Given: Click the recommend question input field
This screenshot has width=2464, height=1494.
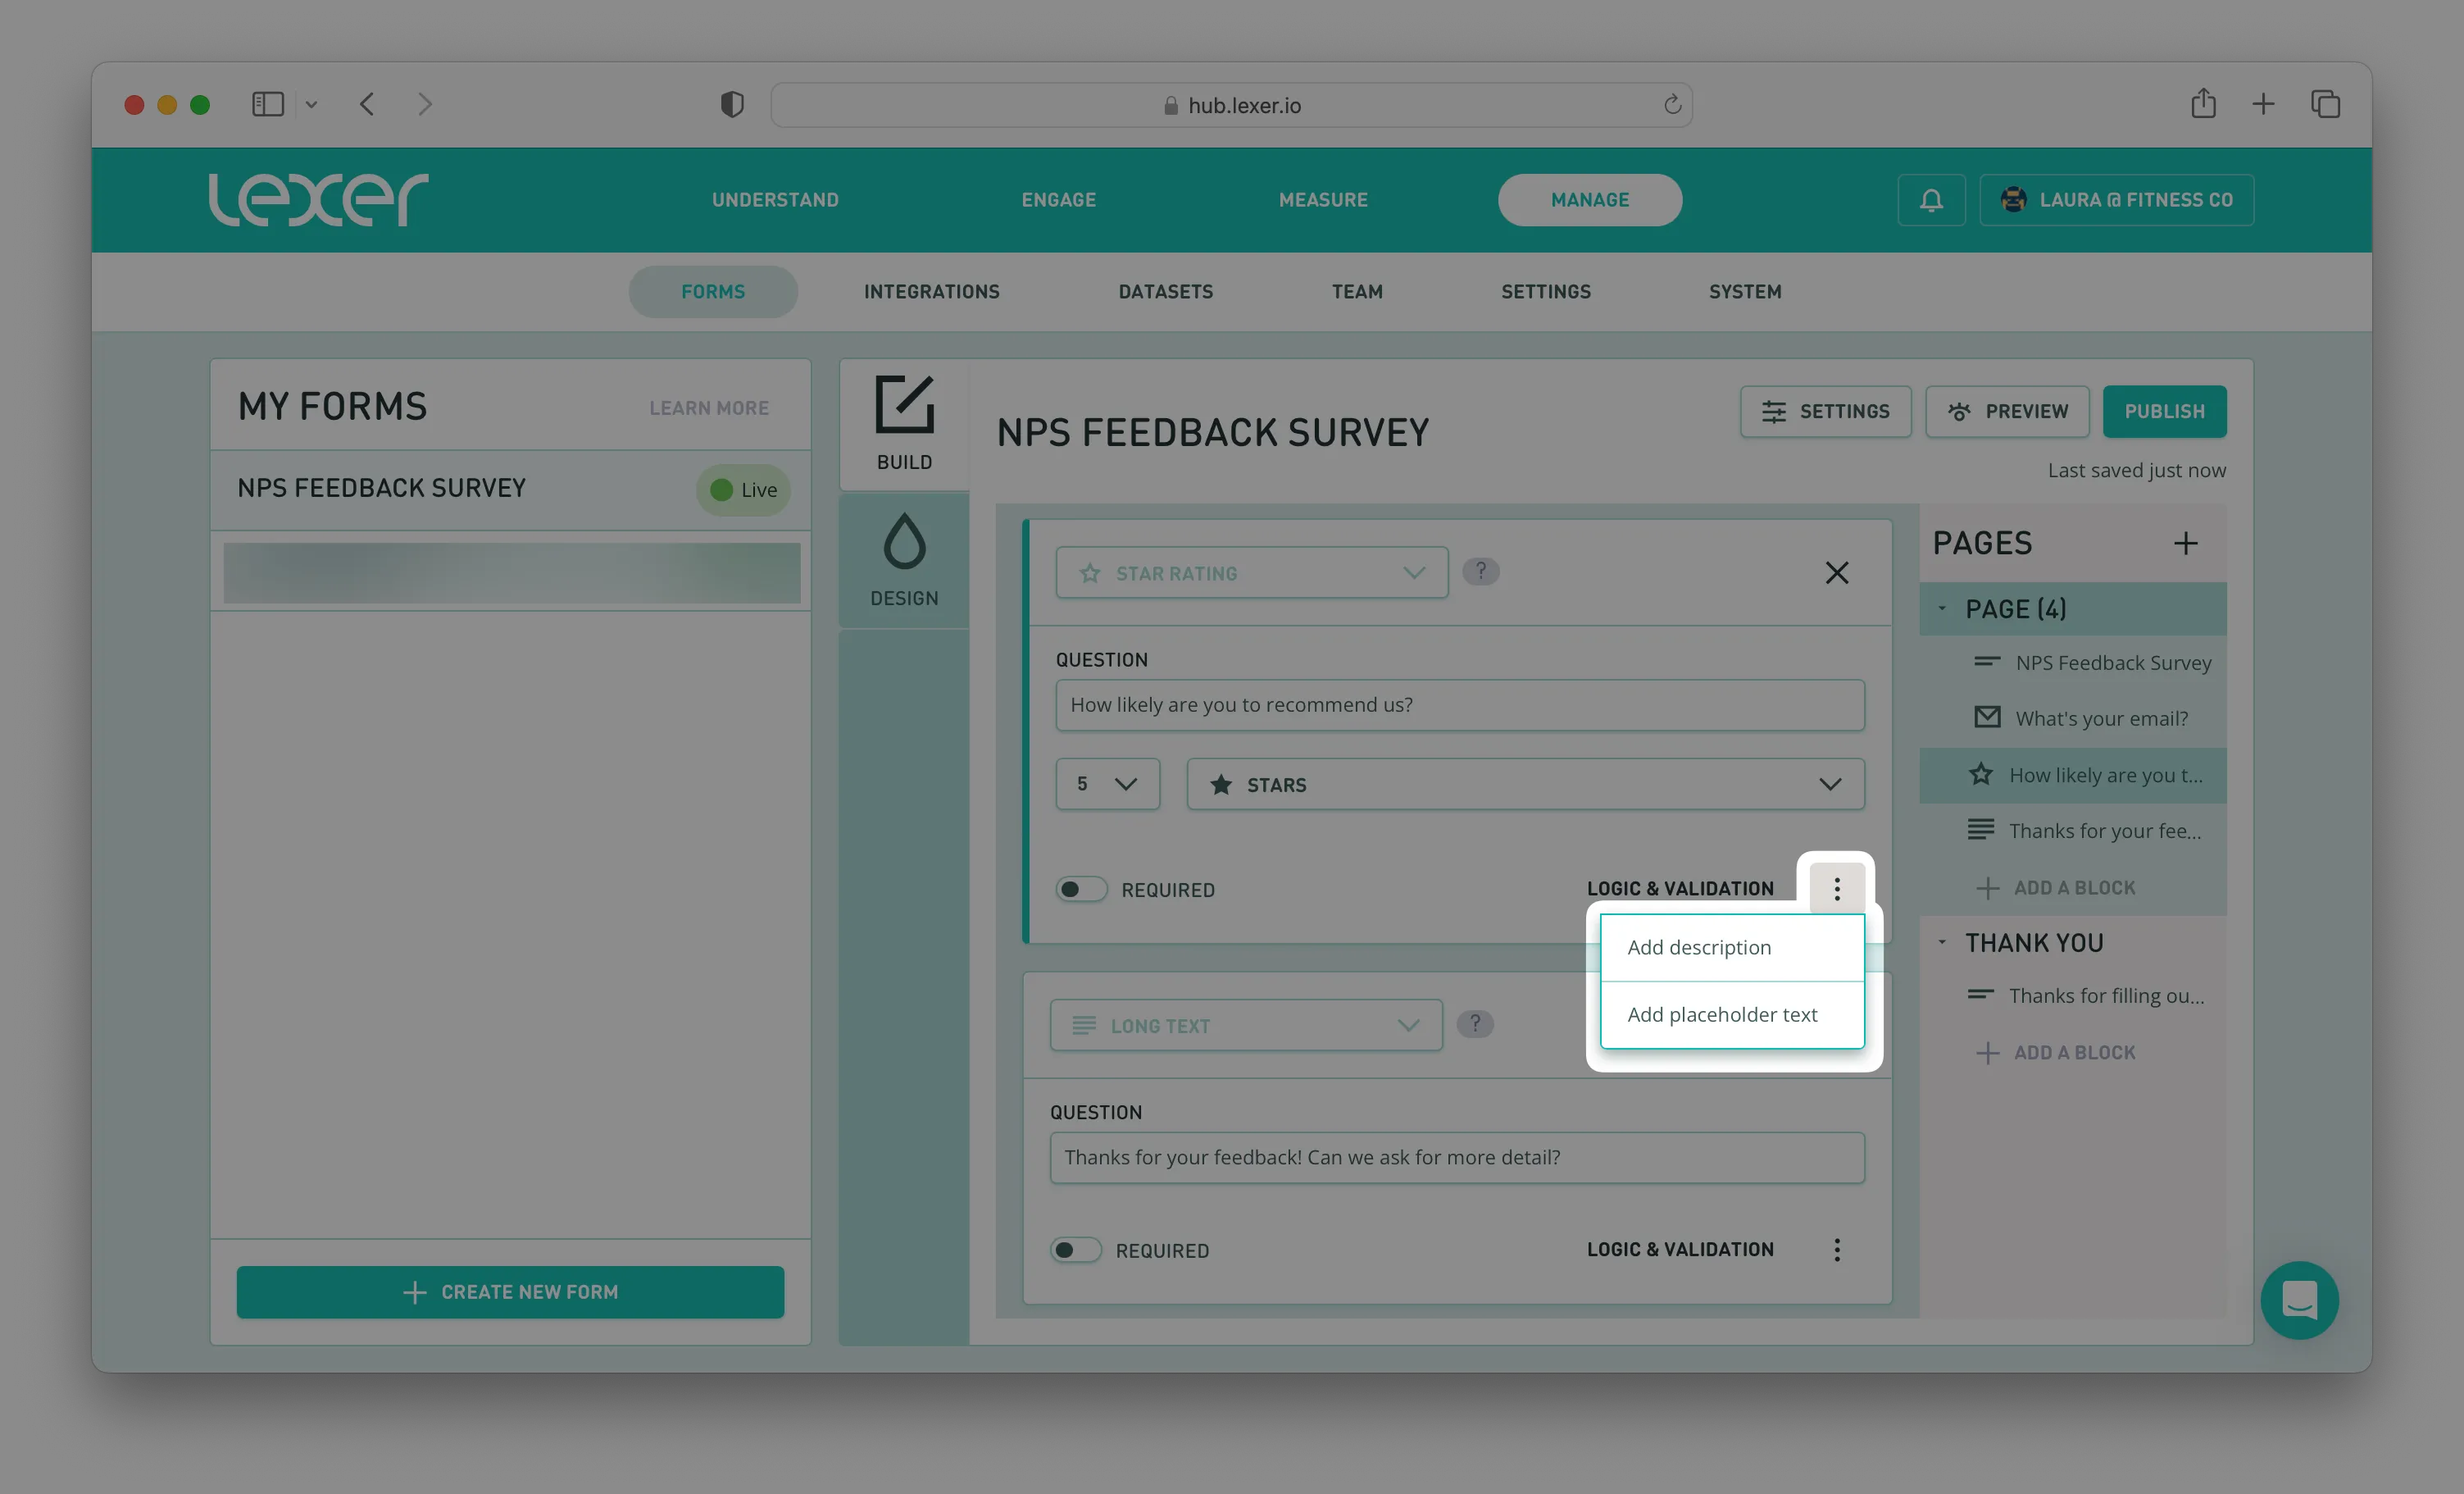Looking at the screenshot, I should click(x=1459, y=705).
